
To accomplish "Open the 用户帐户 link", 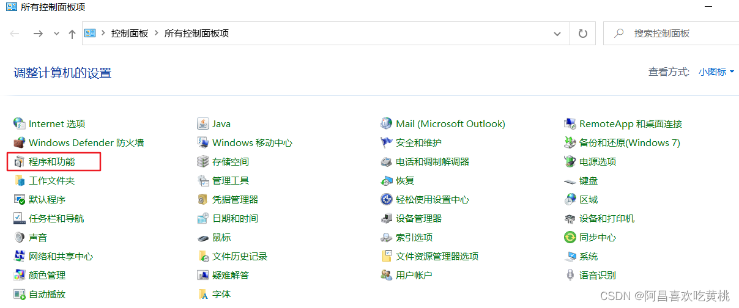I will 414,275.
